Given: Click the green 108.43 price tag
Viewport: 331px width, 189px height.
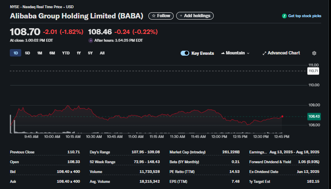Looking at the screenshot, I should (x=314, y=117).
